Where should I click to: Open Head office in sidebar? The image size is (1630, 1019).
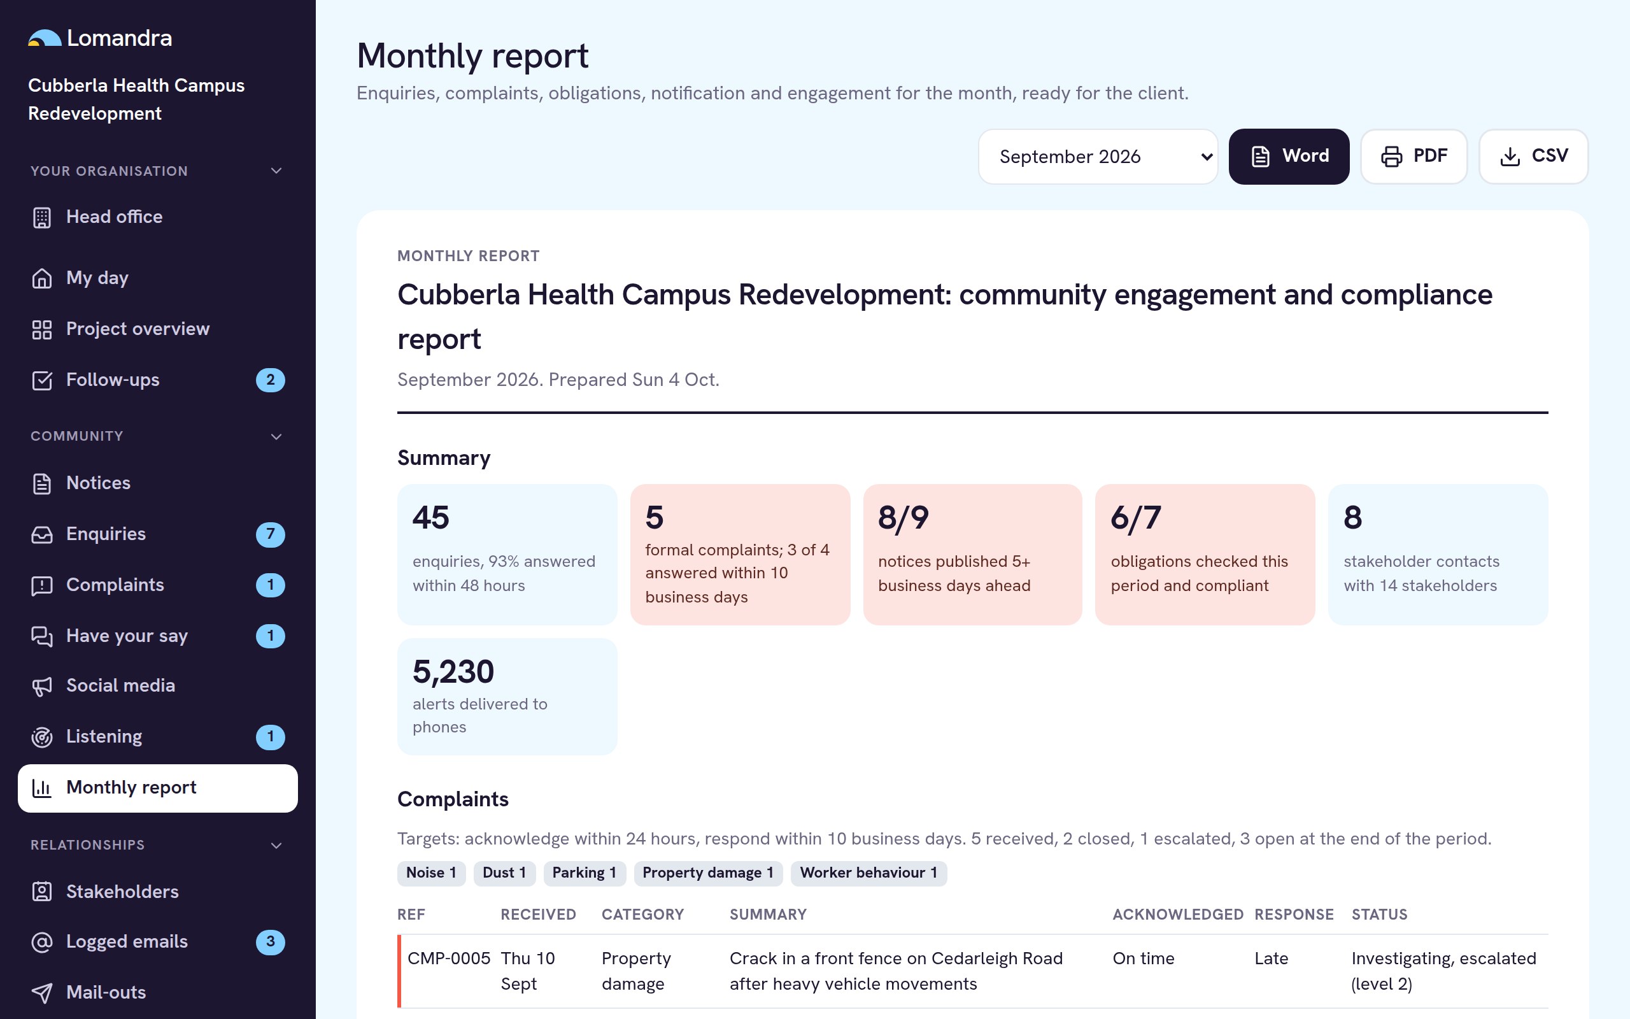click(x=158, y=217)
